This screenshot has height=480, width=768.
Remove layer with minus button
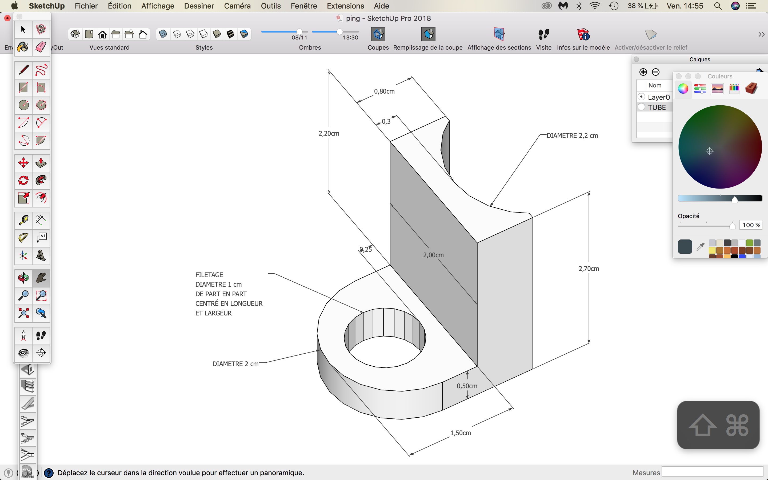click(x=656, y=72)
